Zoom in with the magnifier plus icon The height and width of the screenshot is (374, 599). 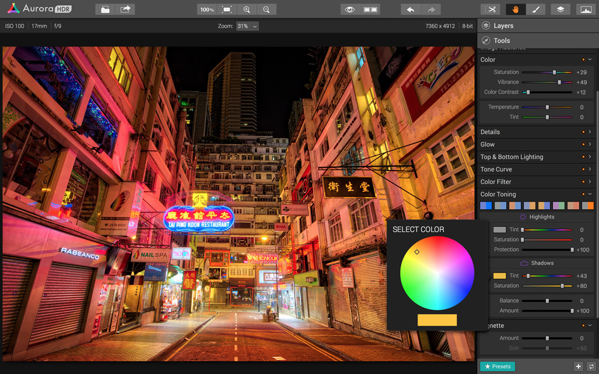pos(247,9)
